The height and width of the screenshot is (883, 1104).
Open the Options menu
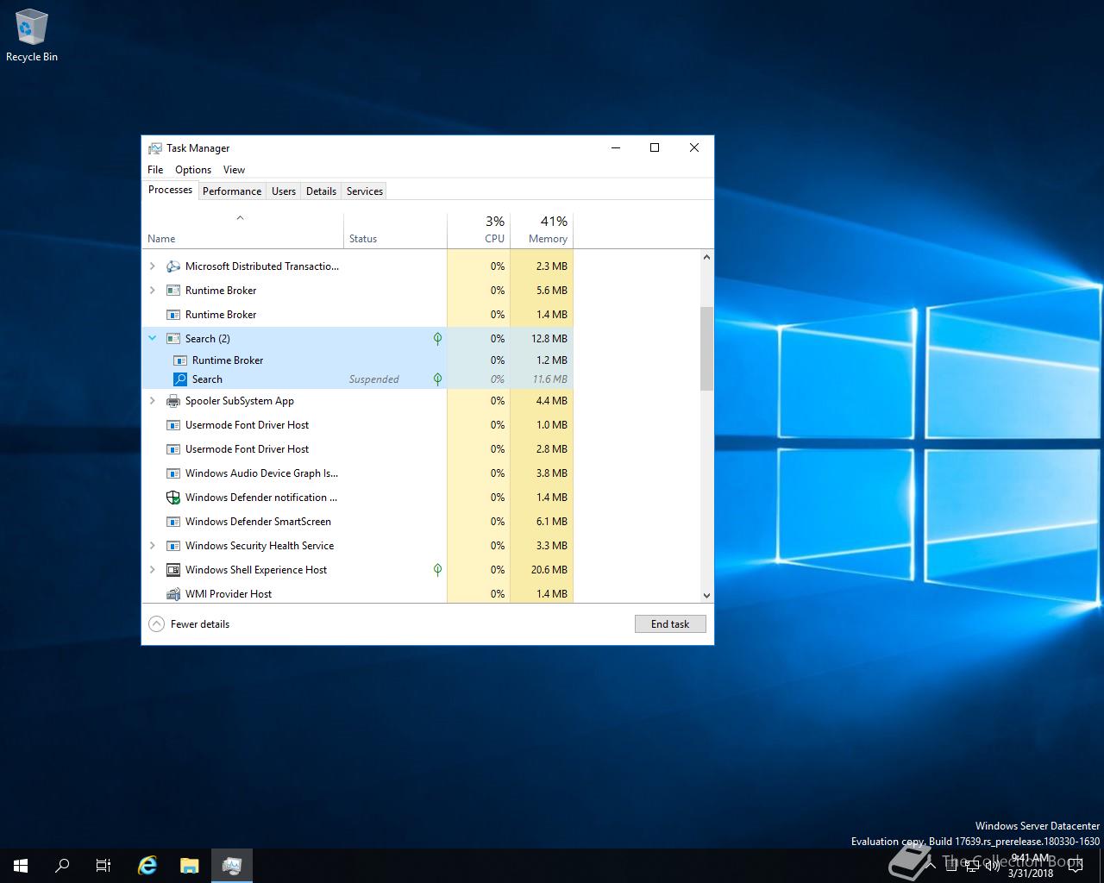[x=193, y=170]
